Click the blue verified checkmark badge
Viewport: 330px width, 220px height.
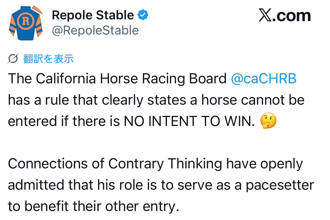(143, 15)
